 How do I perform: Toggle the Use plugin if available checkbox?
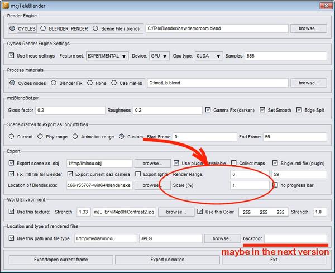[176, 163]
